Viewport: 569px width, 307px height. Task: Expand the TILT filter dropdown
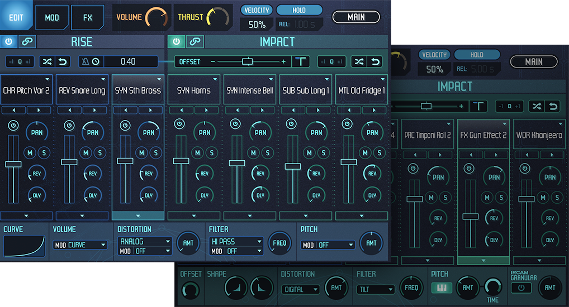pos(376,290)
